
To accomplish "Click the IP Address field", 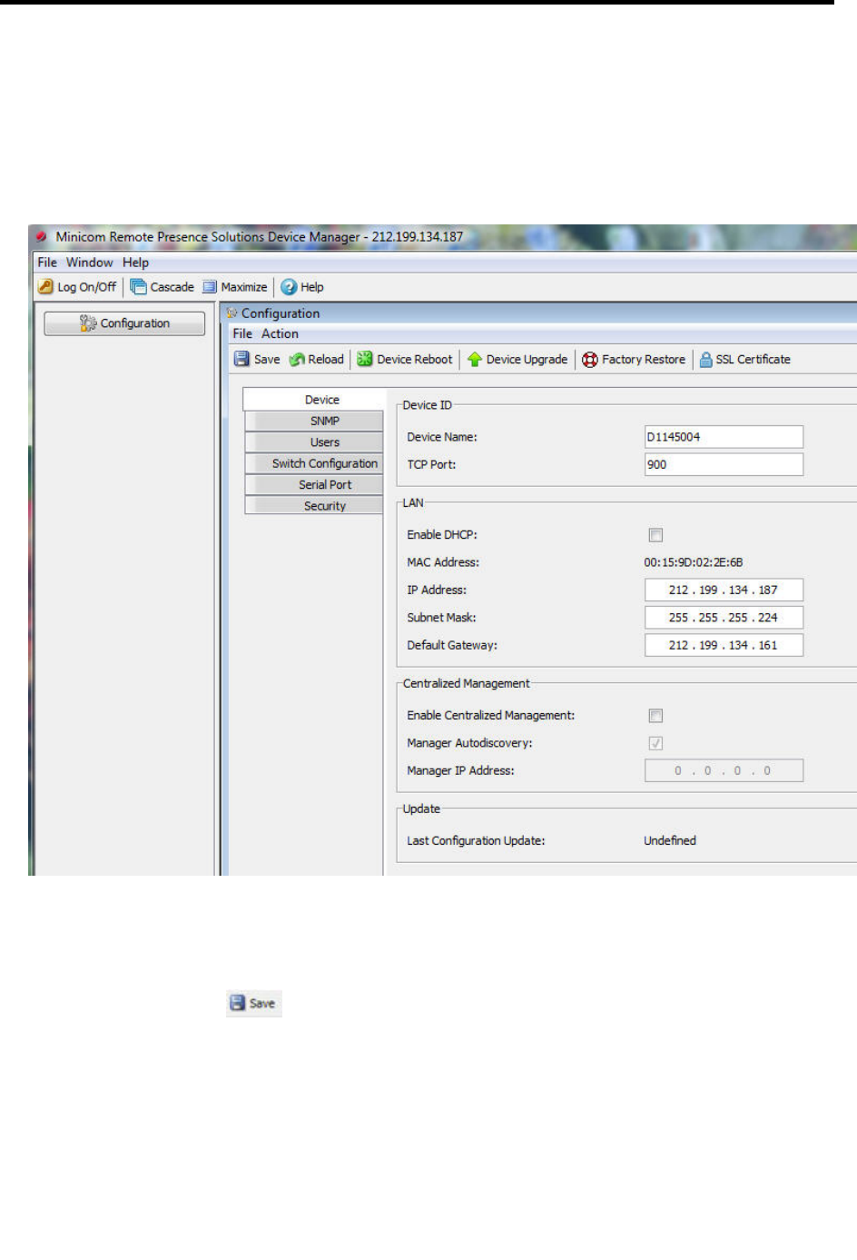I will point(724,590).
